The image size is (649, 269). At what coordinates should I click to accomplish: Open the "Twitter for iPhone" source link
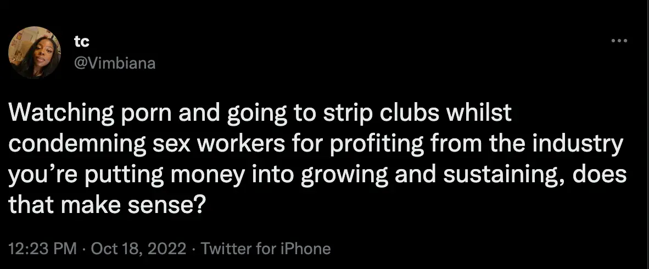pos(266,249)
